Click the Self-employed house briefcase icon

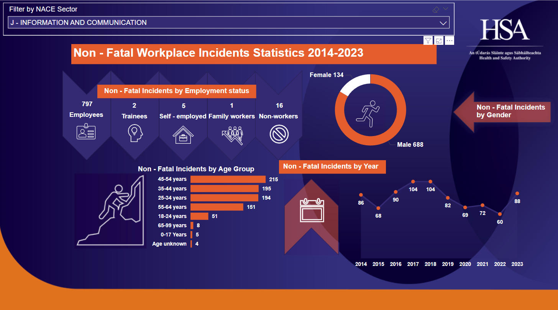(x=183, y=134)
